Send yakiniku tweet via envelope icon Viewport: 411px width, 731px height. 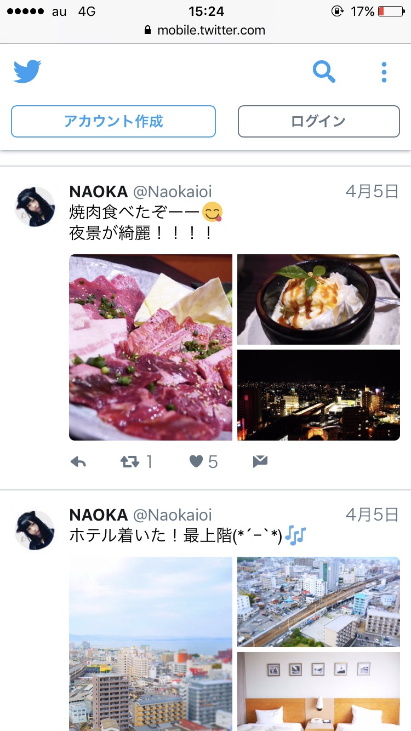260,462
